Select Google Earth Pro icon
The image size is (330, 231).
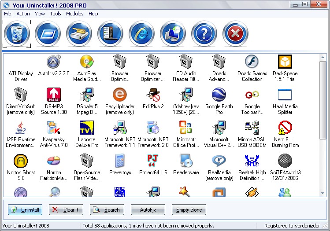(x=219, y=95)
